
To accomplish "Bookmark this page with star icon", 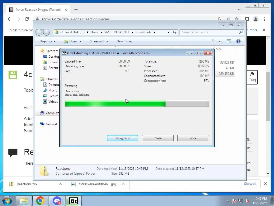I will click(237, 19).
